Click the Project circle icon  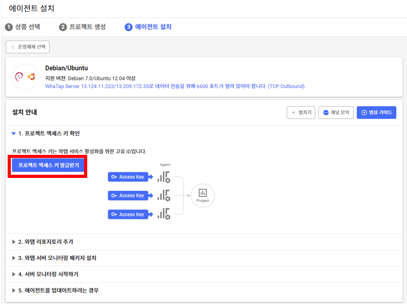coord(203,195)
